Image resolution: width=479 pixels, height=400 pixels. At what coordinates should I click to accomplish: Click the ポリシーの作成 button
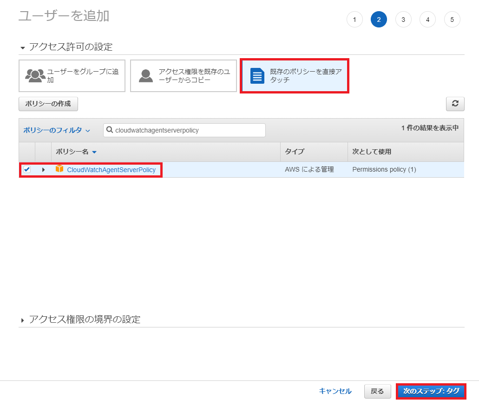pyautogui.click(x=48, y=104)
